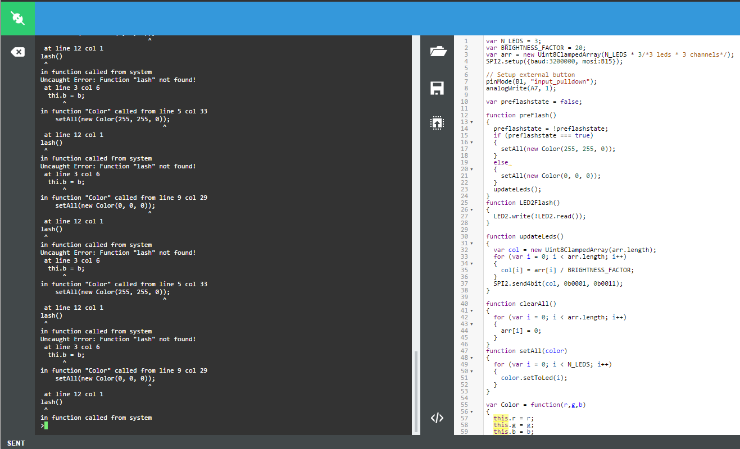Click the SPI2.send4bit line
This screenshot has width=740, height=449.
point(558,283)
